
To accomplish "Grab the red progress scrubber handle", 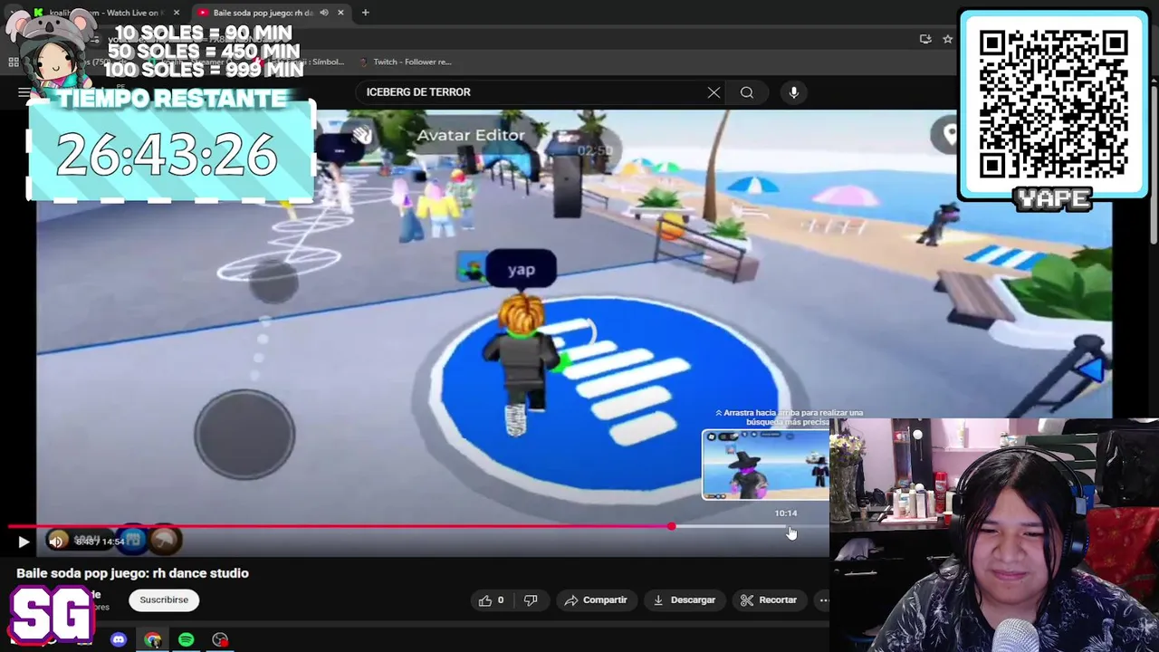I will click(x=671, y=526).
